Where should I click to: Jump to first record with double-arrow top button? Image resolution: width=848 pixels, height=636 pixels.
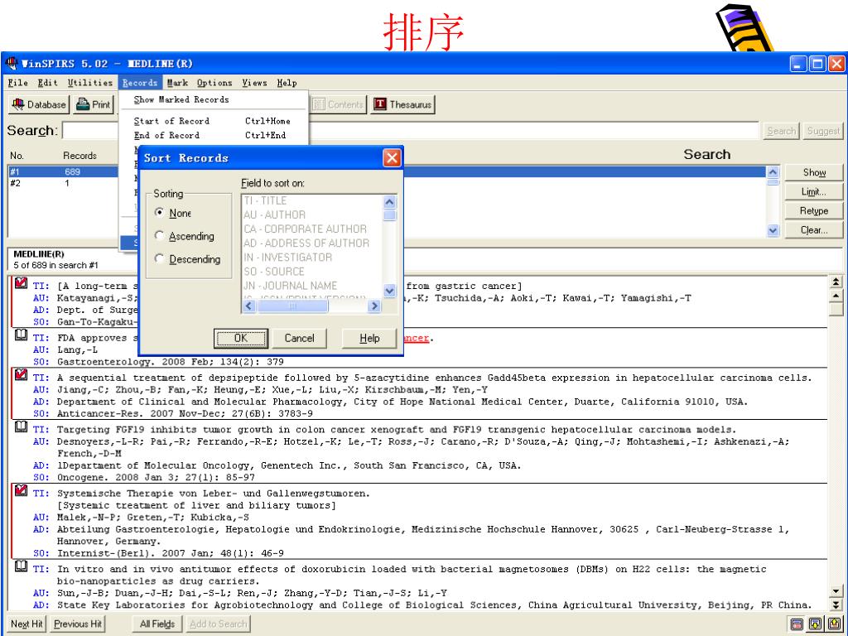[x=836, y=282]
